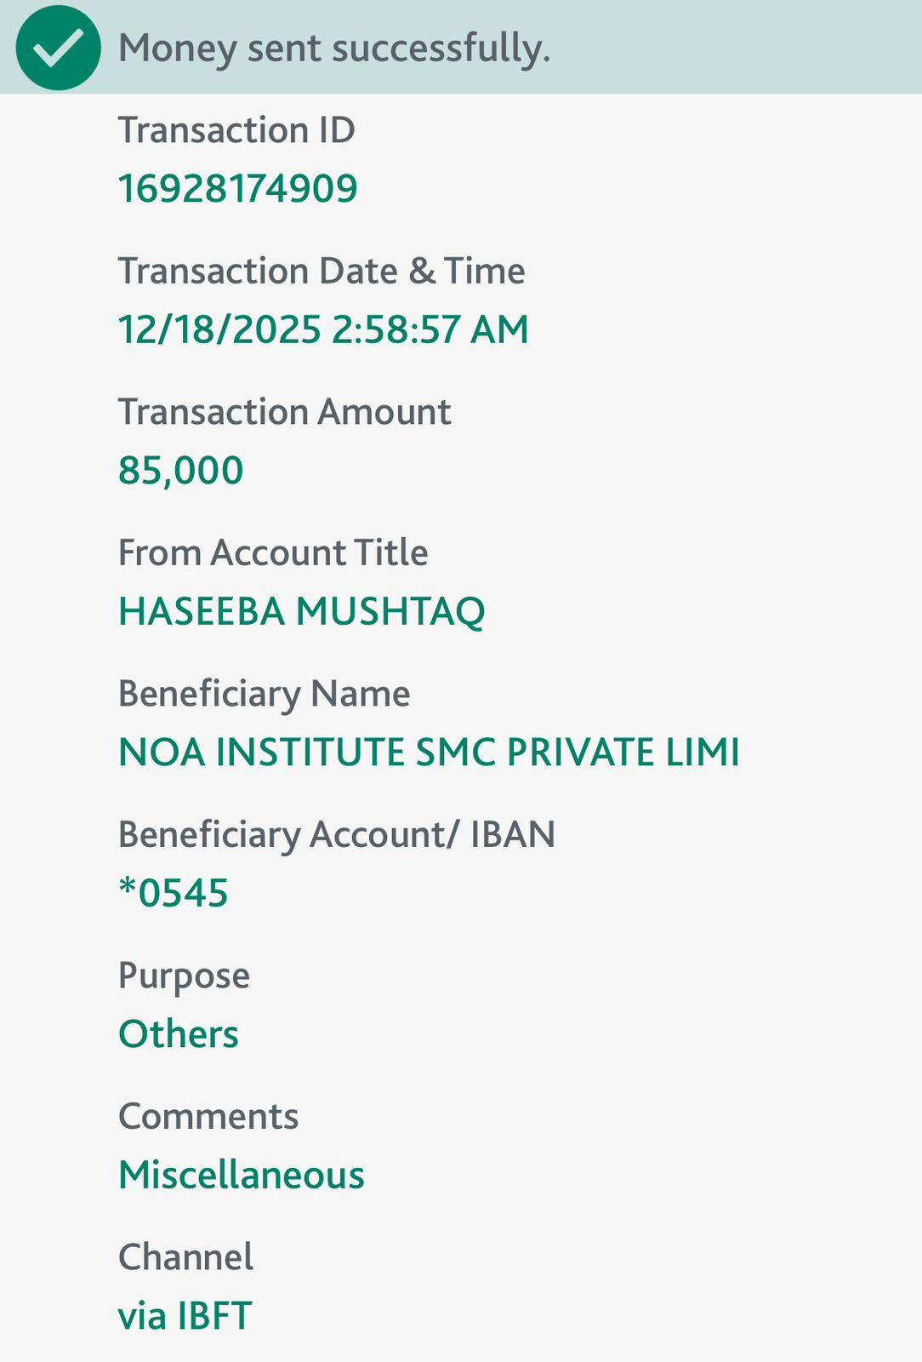Tap the masked account number *0545
This screenshot has height=1362, width=922.
pos(174,893)
